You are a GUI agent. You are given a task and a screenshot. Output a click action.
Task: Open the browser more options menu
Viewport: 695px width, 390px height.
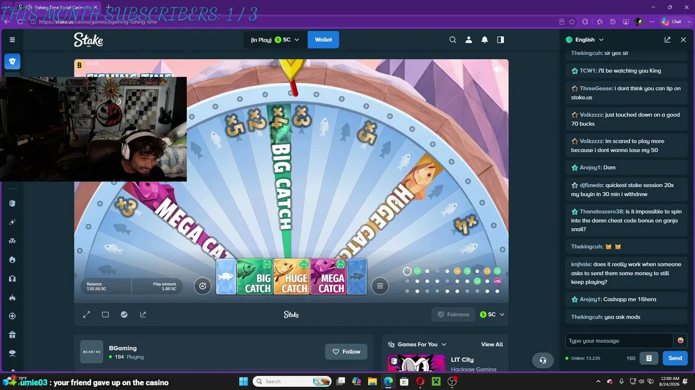652,22
